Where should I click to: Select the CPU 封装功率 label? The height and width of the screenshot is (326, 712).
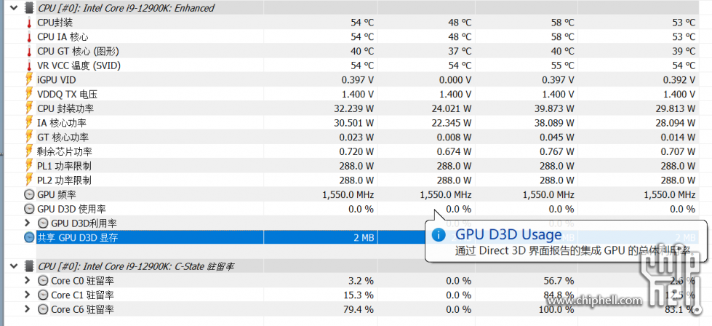(x=66, y=108)
